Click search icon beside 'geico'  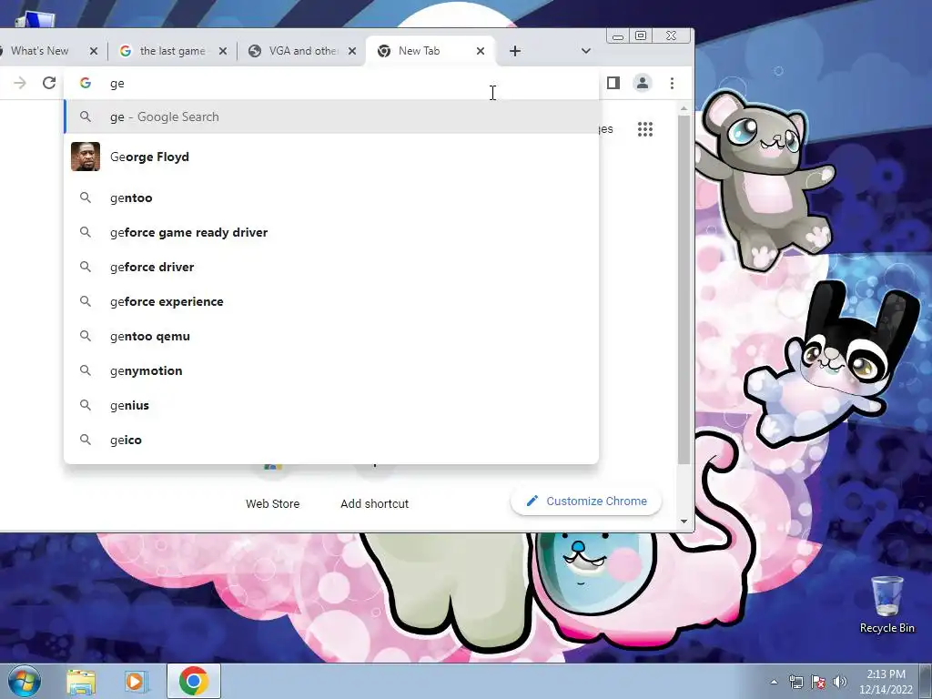click(x=86, y=440)
